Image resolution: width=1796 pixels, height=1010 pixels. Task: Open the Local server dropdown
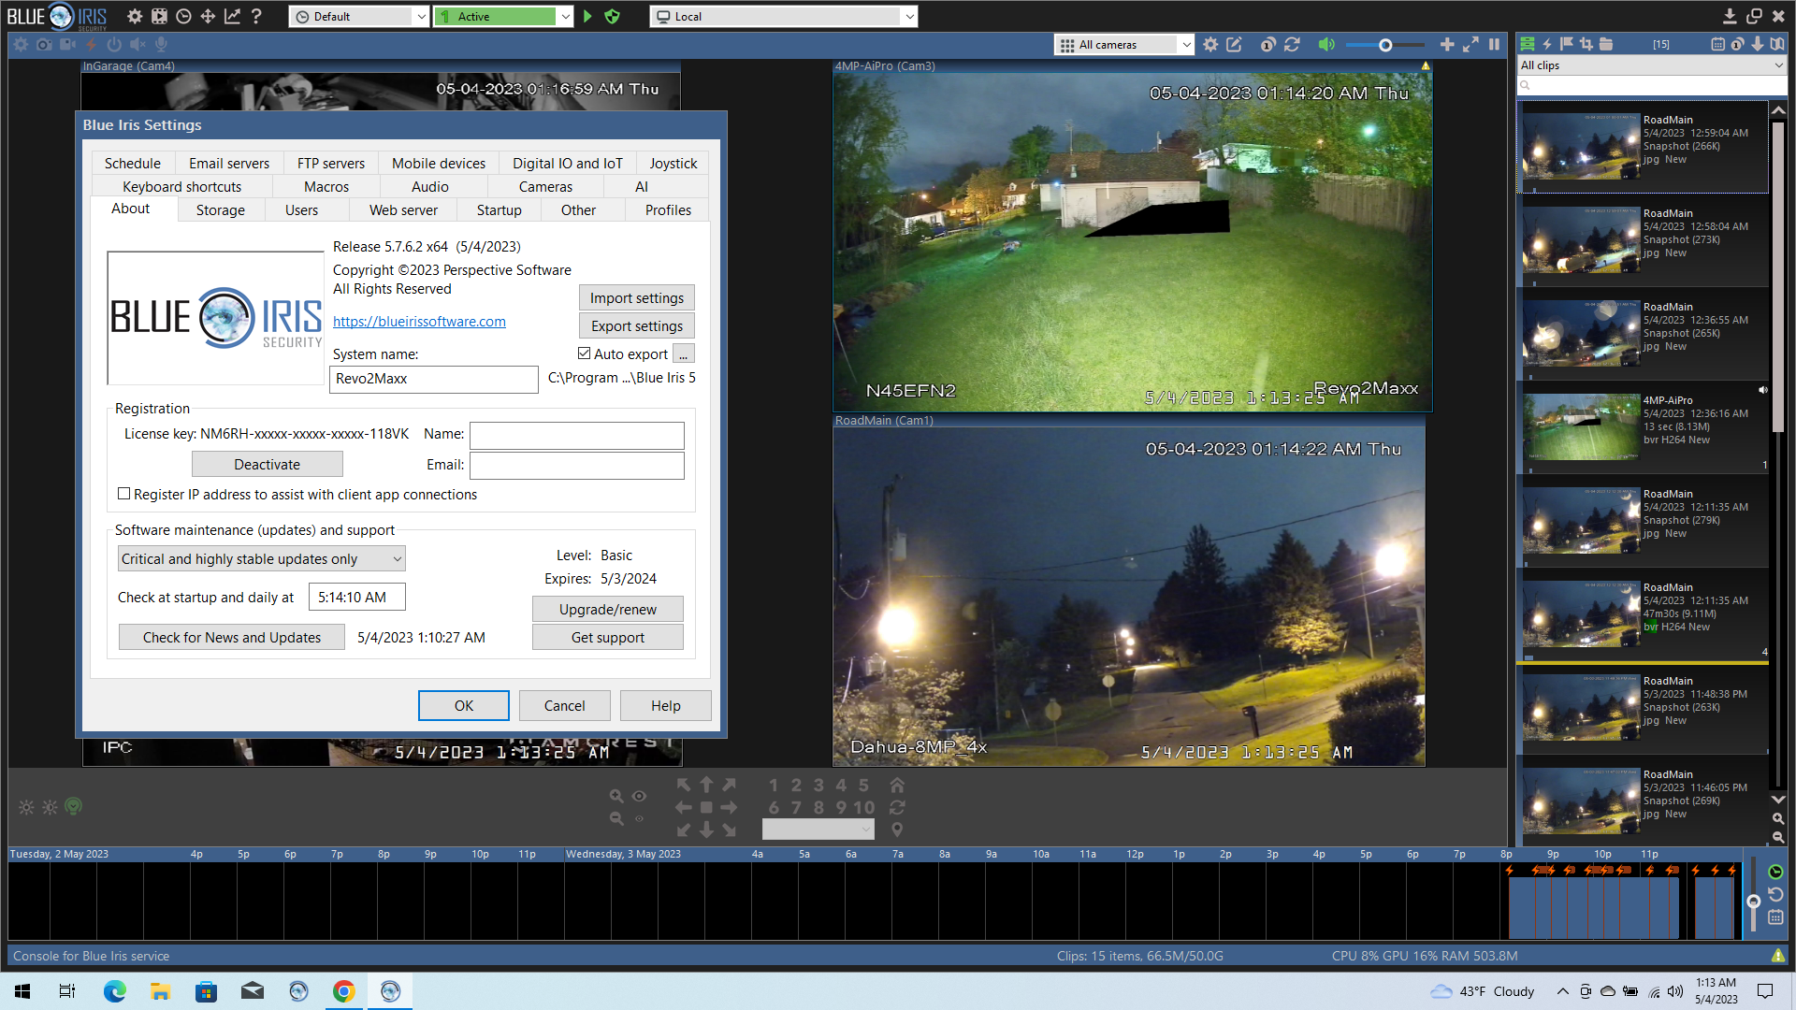[784, 16]
